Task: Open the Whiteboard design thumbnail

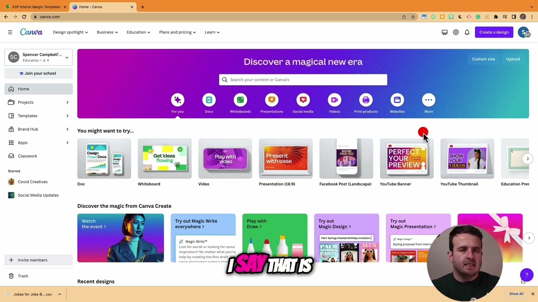Action: [x=165, y=159]
